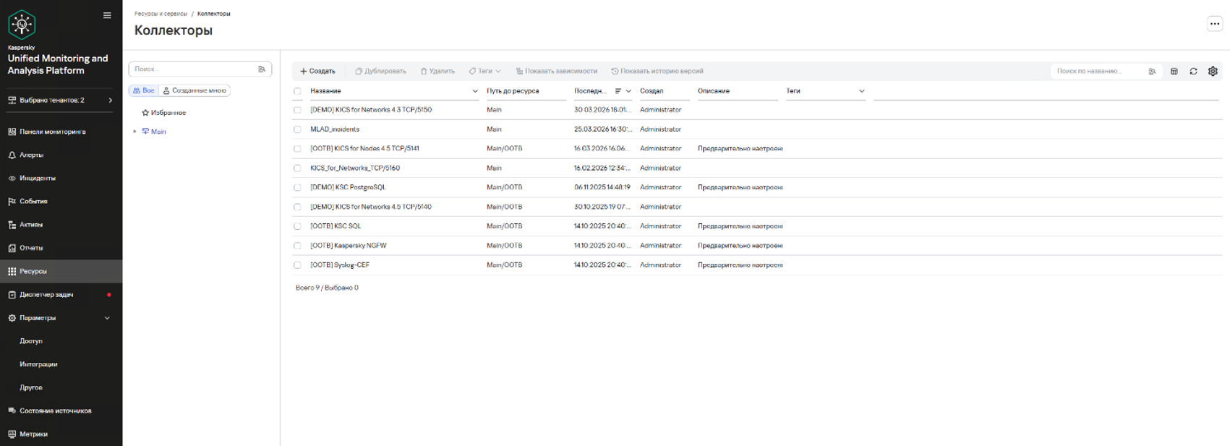Click the hamburger menu icon in sidebar

[107, 15]
